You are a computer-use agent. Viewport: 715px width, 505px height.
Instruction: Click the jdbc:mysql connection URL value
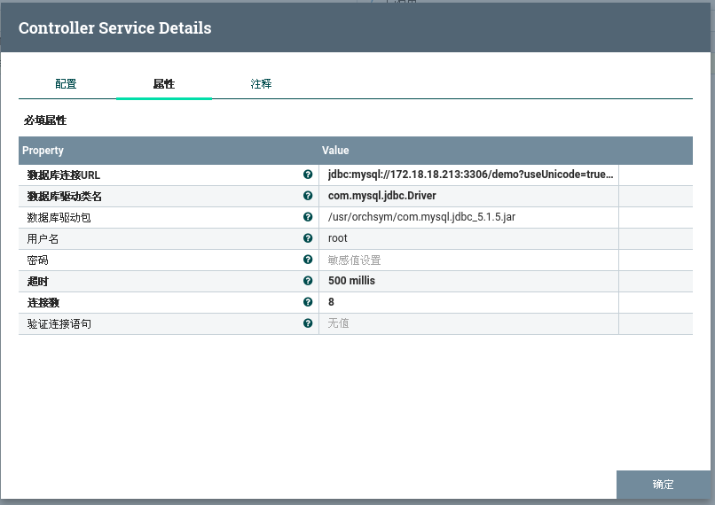click(469, 175)
